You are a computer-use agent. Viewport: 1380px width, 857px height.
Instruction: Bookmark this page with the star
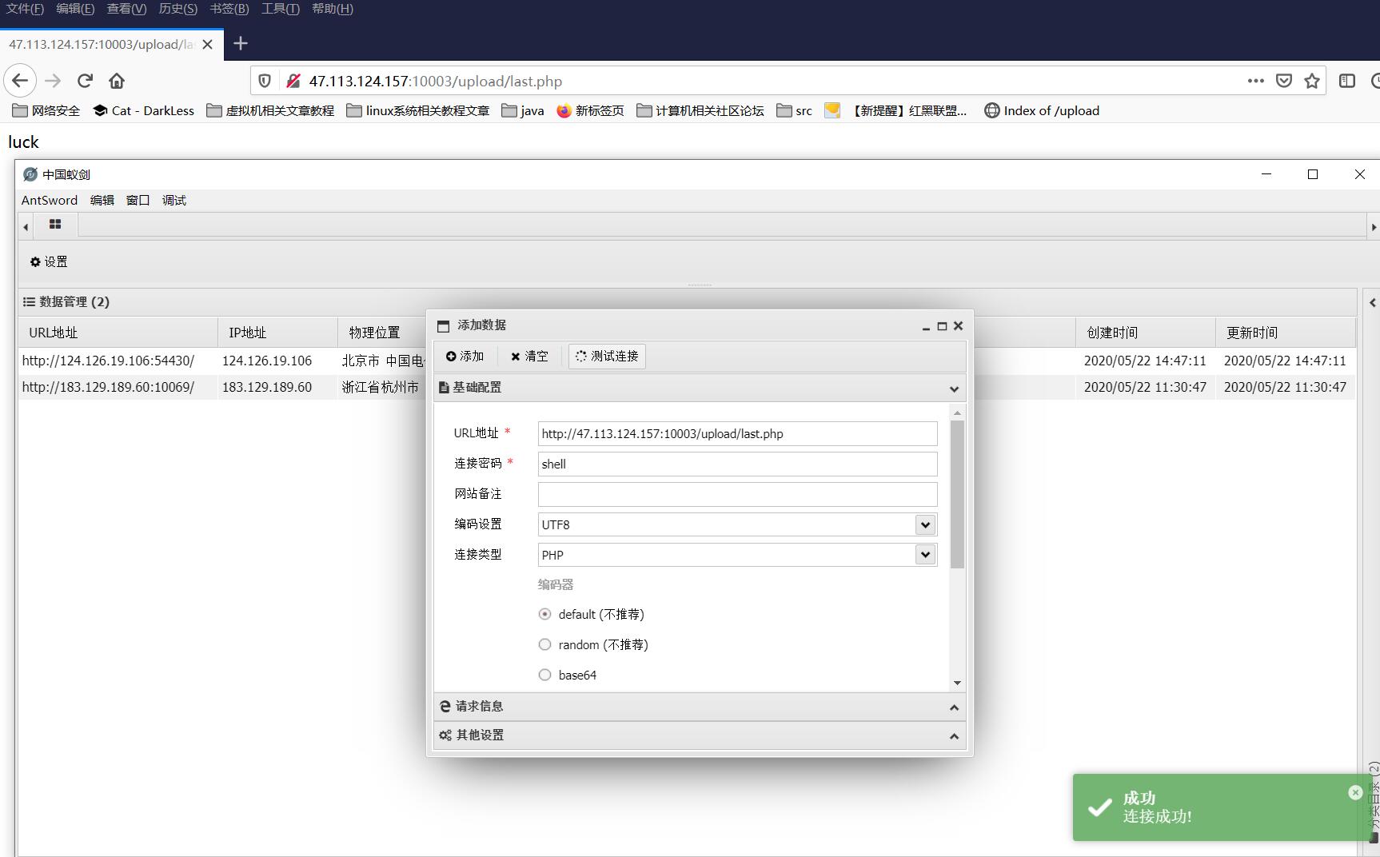coord(1312,81)
